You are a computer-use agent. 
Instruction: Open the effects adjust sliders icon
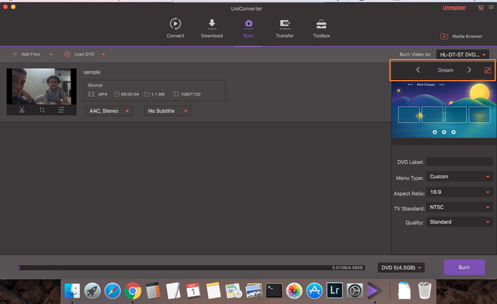coord(61,110)
